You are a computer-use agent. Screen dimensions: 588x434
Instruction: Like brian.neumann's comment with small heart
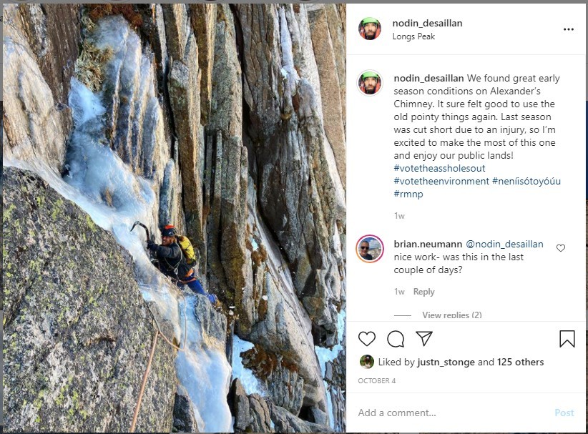(561, 248)
